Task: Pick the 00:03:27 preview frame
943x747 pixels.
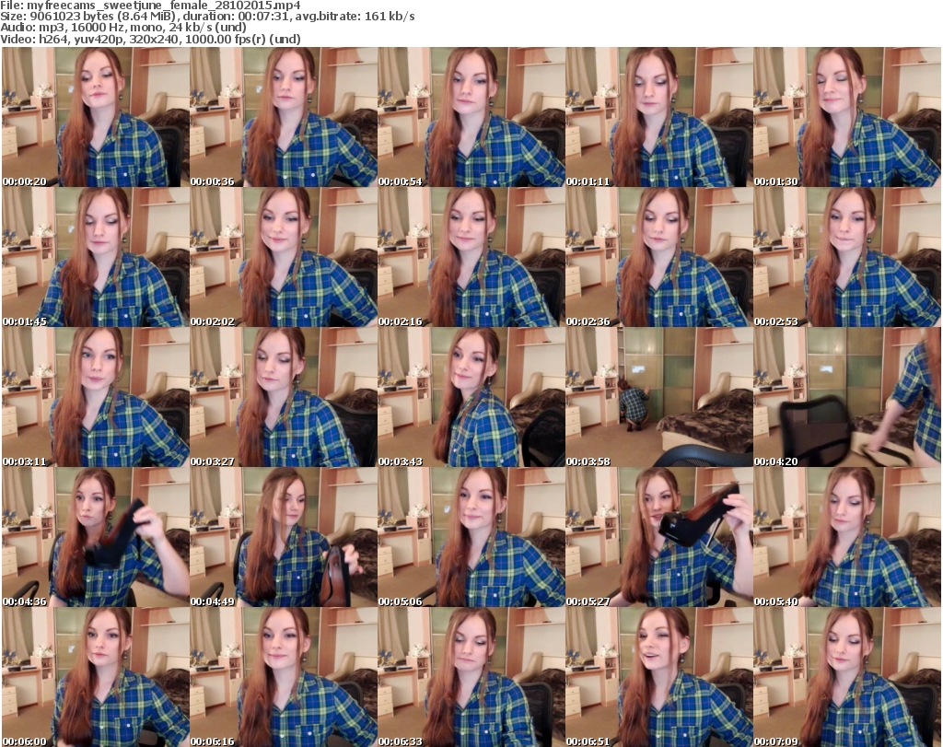Action: [x=284, y=397]
